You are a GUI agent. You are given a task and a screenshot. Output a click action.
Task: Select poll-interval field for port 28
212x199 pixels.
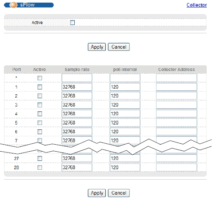(125, 167)
